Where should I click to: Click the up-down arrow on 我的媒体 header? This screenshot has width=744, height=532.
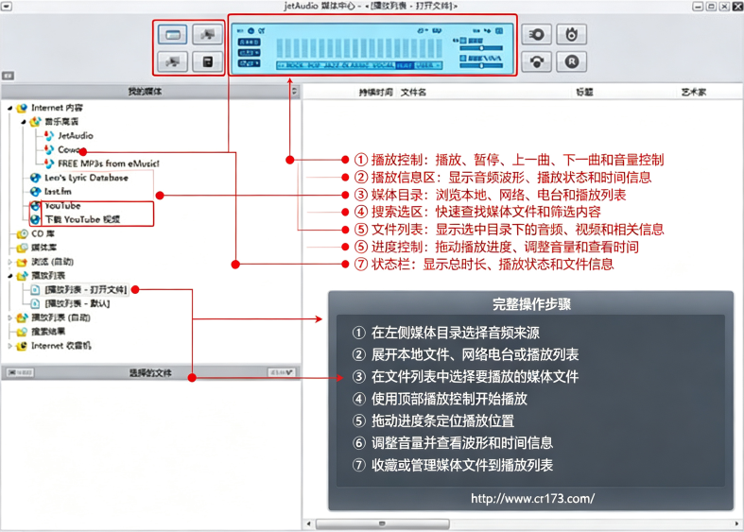(x=294, y=92)
